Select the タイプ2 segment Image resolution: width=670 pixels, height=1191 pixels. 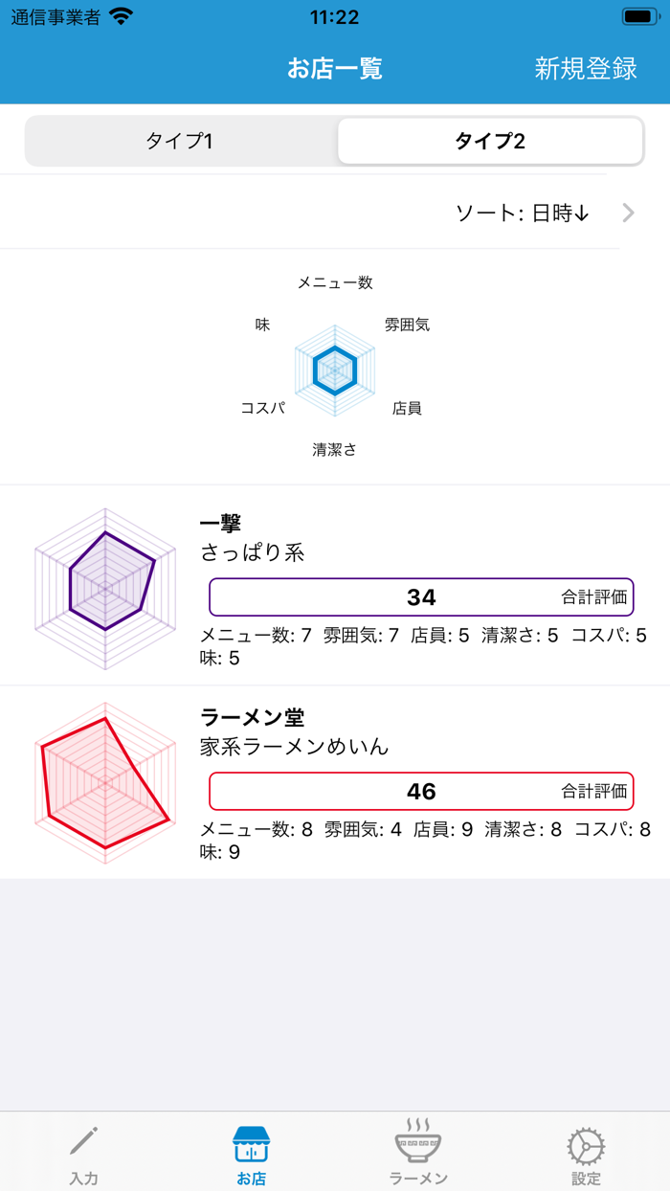tap(490, 142)
